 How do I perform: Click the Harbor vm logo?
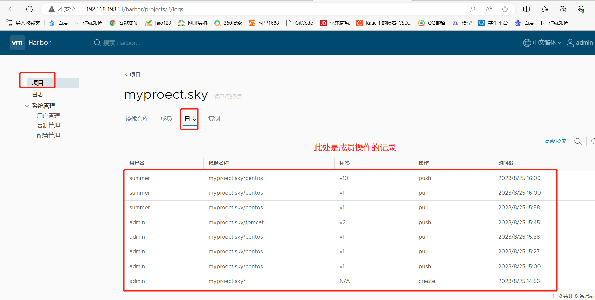click(x=17, y=43)
